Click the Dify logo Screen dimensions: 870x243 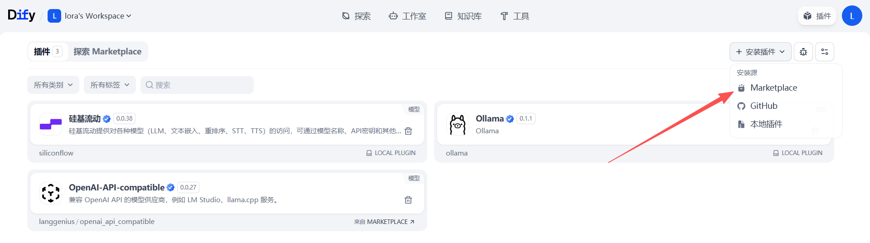[x=21, y=15]
